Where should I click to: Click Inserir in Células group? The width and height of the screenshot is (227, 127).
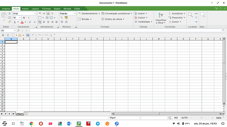141,13
